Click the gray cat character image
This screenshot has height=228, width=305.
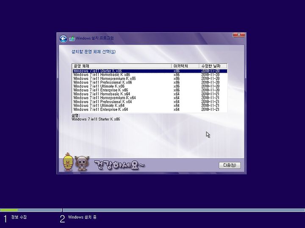point(82,164)
